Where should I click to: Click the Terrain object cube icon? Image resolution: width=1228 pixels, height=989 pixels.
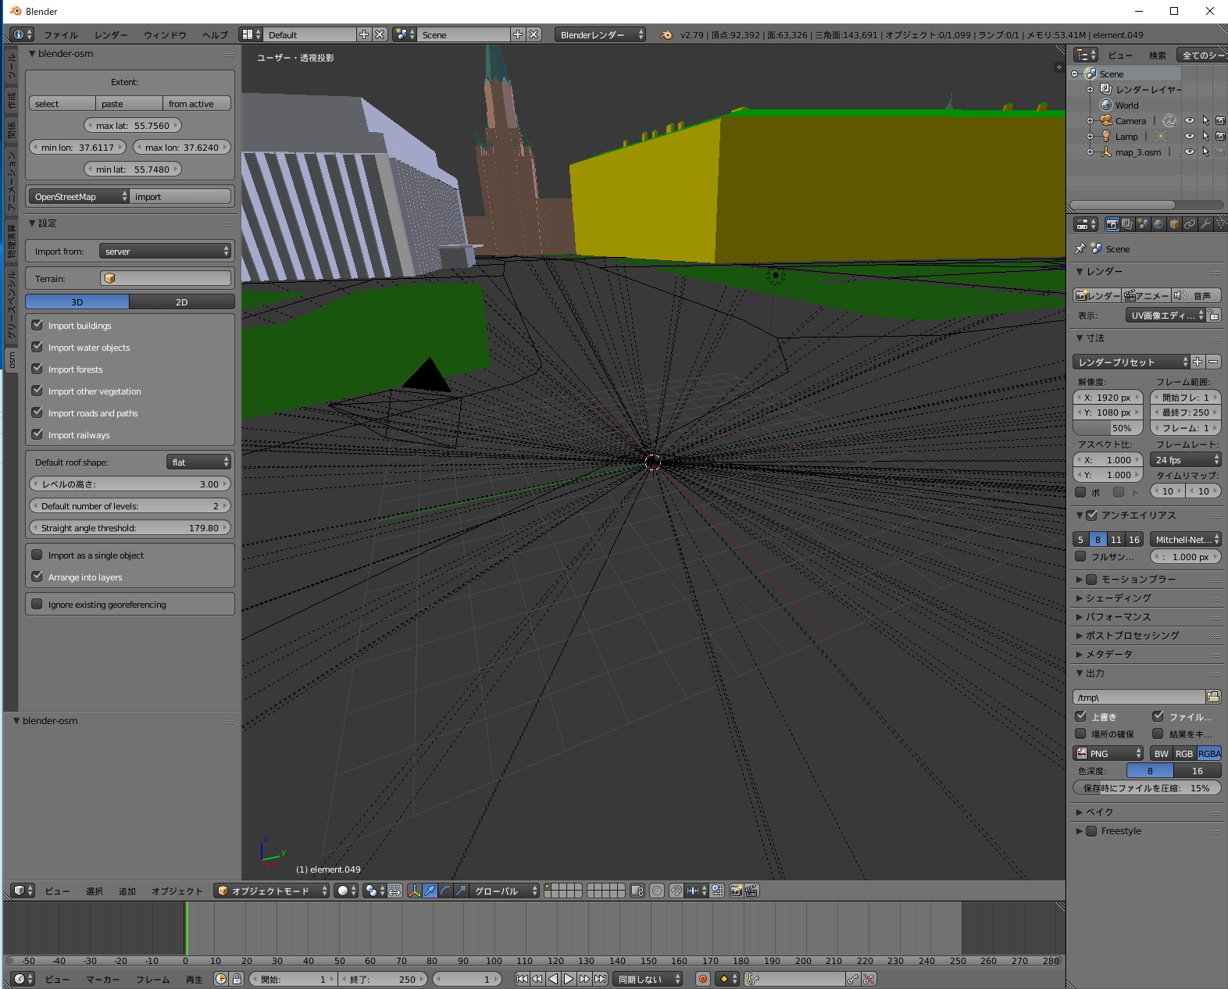click(109, 278)
